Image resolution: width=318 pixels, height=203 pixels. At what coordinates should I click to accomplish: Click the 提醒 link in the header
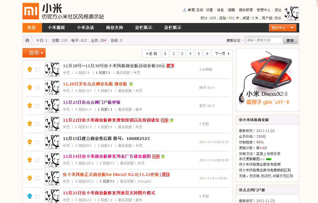point(231,10)
